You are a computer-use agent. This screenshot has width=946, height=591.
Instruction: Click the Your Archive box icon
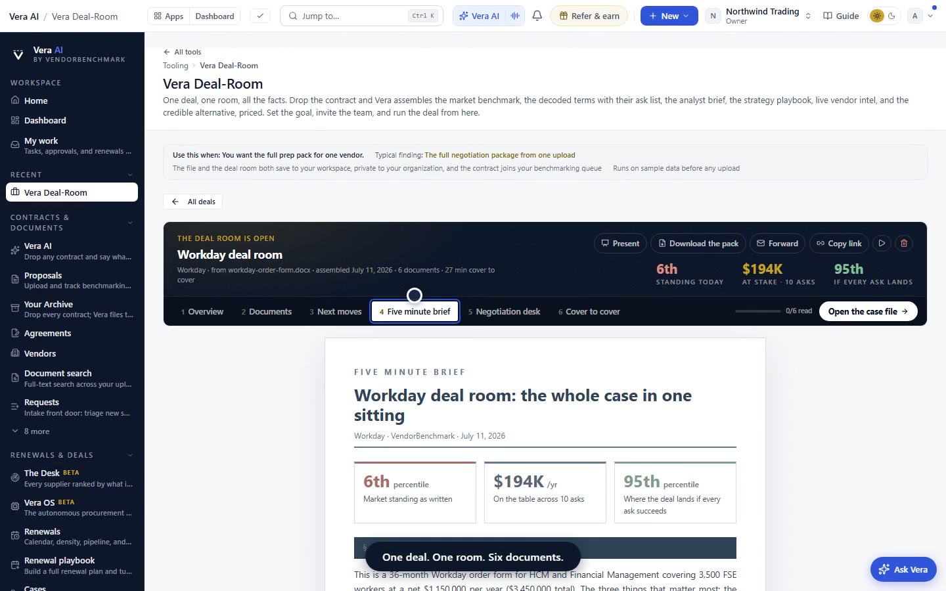[15, 309]
